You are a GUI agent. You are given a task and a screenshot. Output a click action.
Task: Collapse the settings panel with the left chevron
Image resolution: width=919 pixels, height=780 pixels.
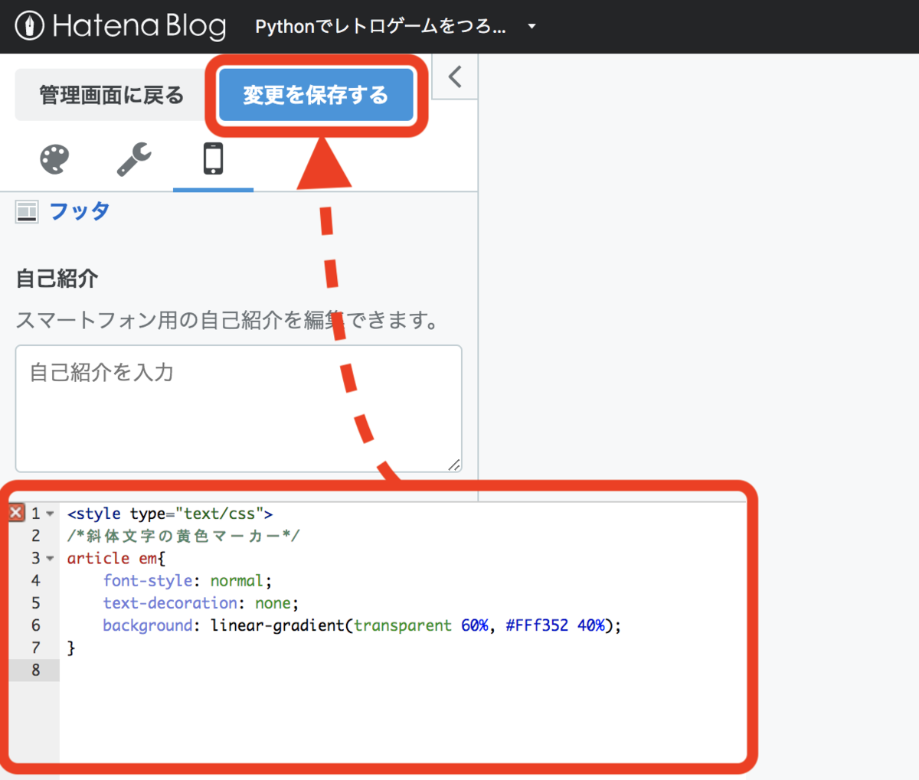click(454, 77)
